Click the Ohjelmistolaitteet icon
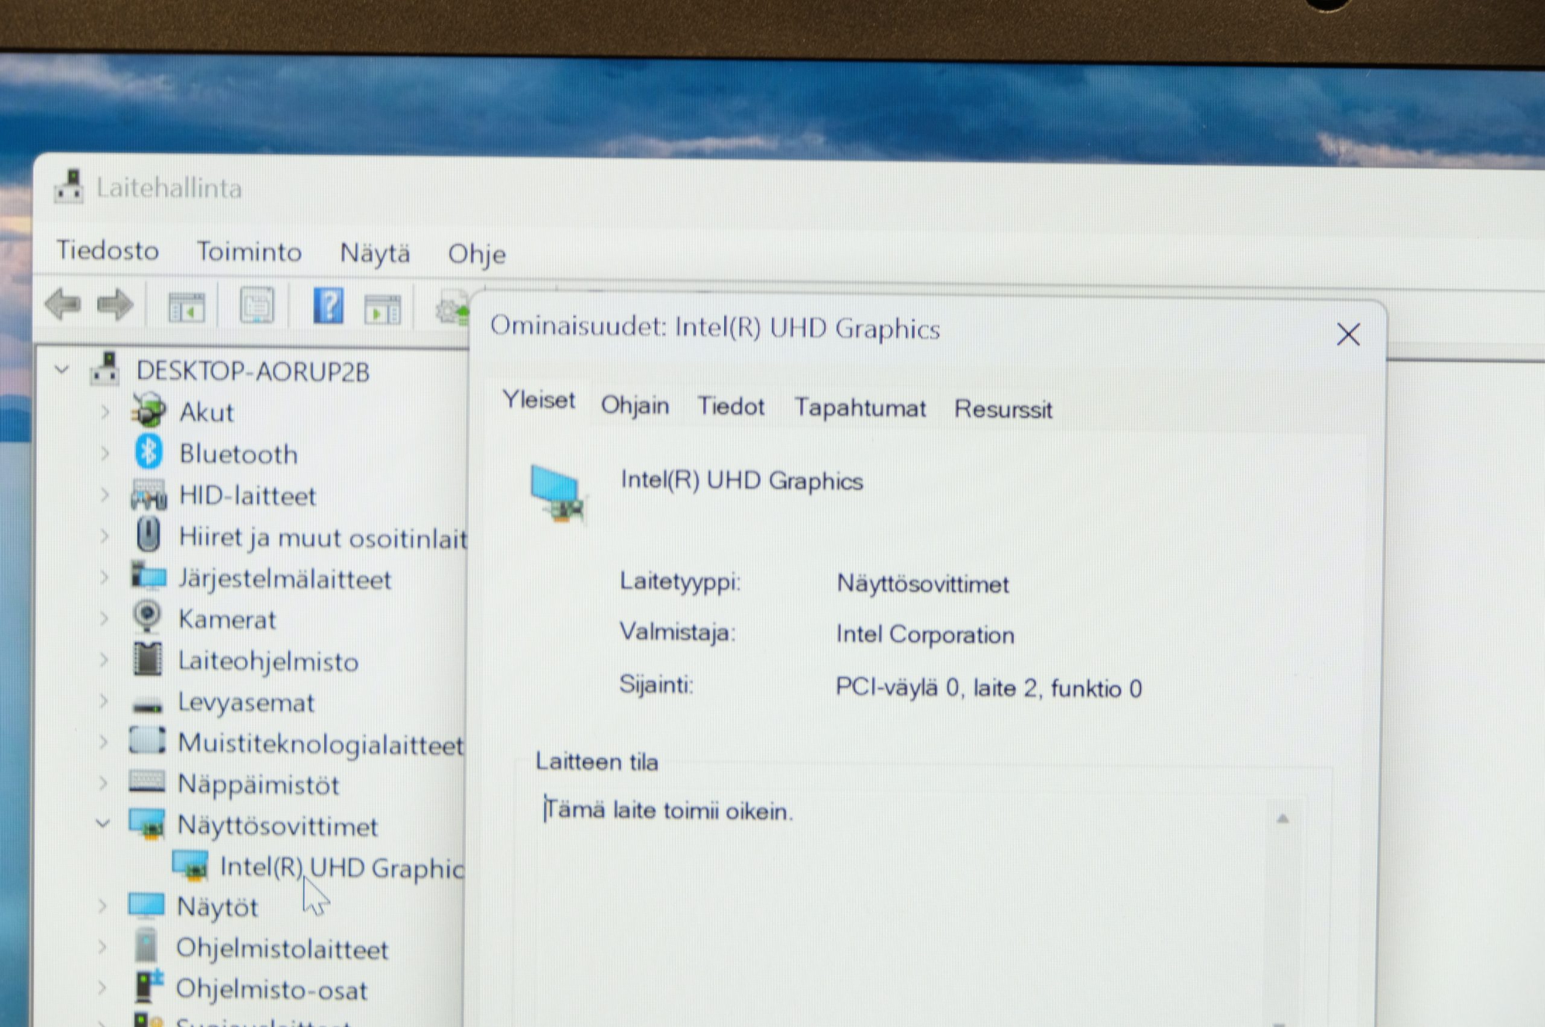The image size is (1545, 1027). point(146,946)
